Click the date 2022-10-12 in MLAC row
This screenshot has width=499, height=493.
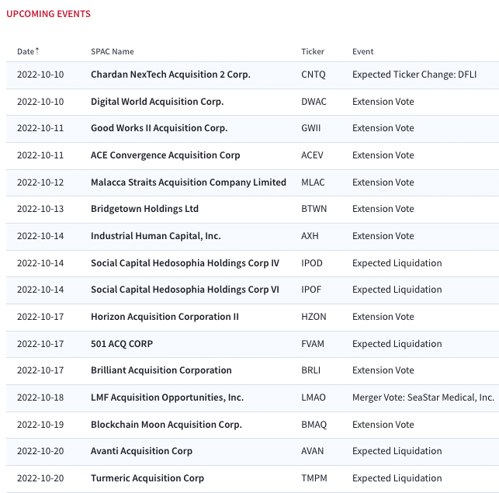point(40,182)
